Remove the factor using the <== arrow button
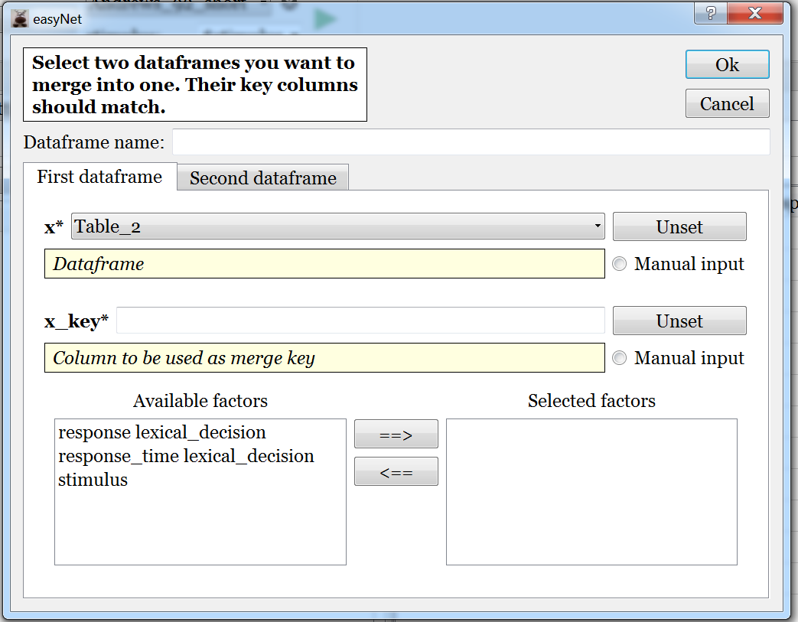 [396, 472]
